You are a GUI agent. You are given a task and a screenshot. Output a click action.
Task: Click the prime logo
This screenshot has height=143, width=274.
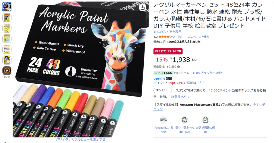(159, 79)
